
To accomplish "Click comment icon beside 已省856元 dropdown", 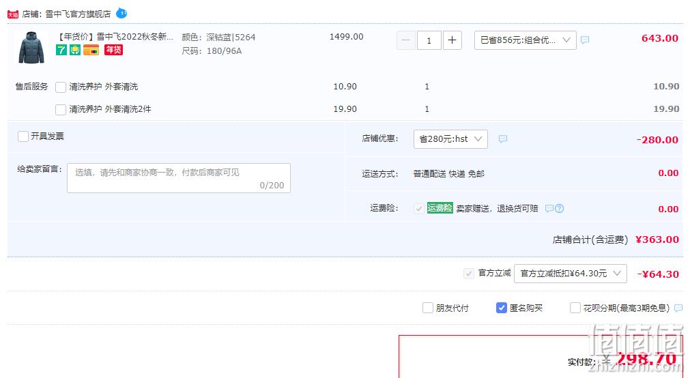I will click(585, 40).
